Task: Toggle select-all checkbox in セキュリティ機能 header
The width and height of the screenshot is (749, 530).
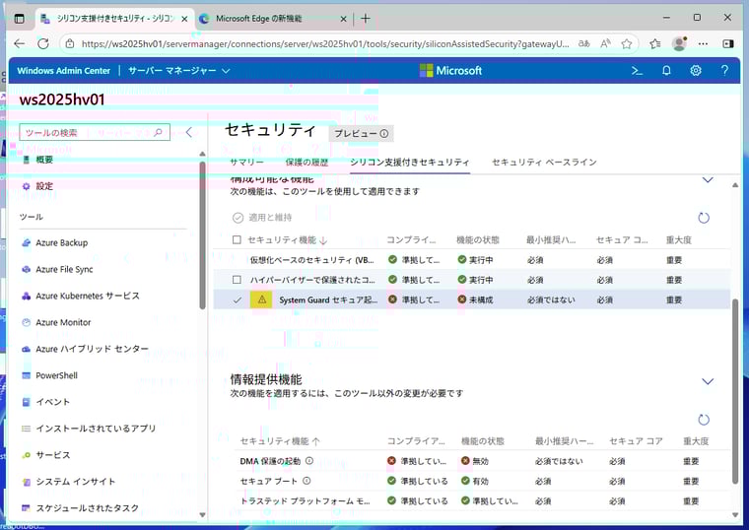Action: [x=237, y=239]
